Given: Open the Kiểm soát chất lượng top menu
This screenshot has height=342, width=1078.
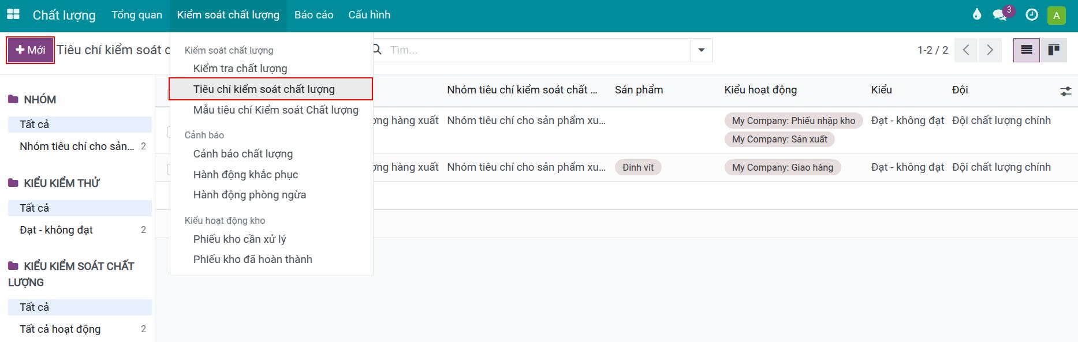Looking at the screenshot, I should tap(228, 15).
